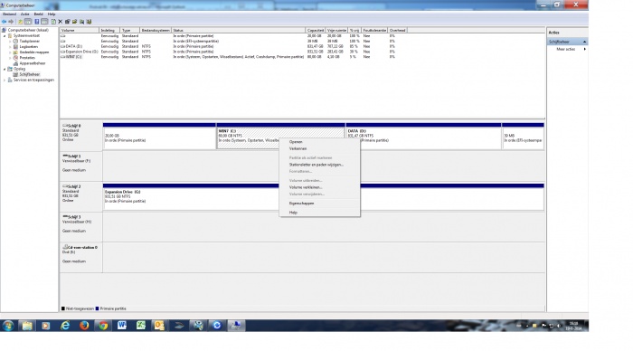Click the Capaciteit column header

(x=315, y=30)
